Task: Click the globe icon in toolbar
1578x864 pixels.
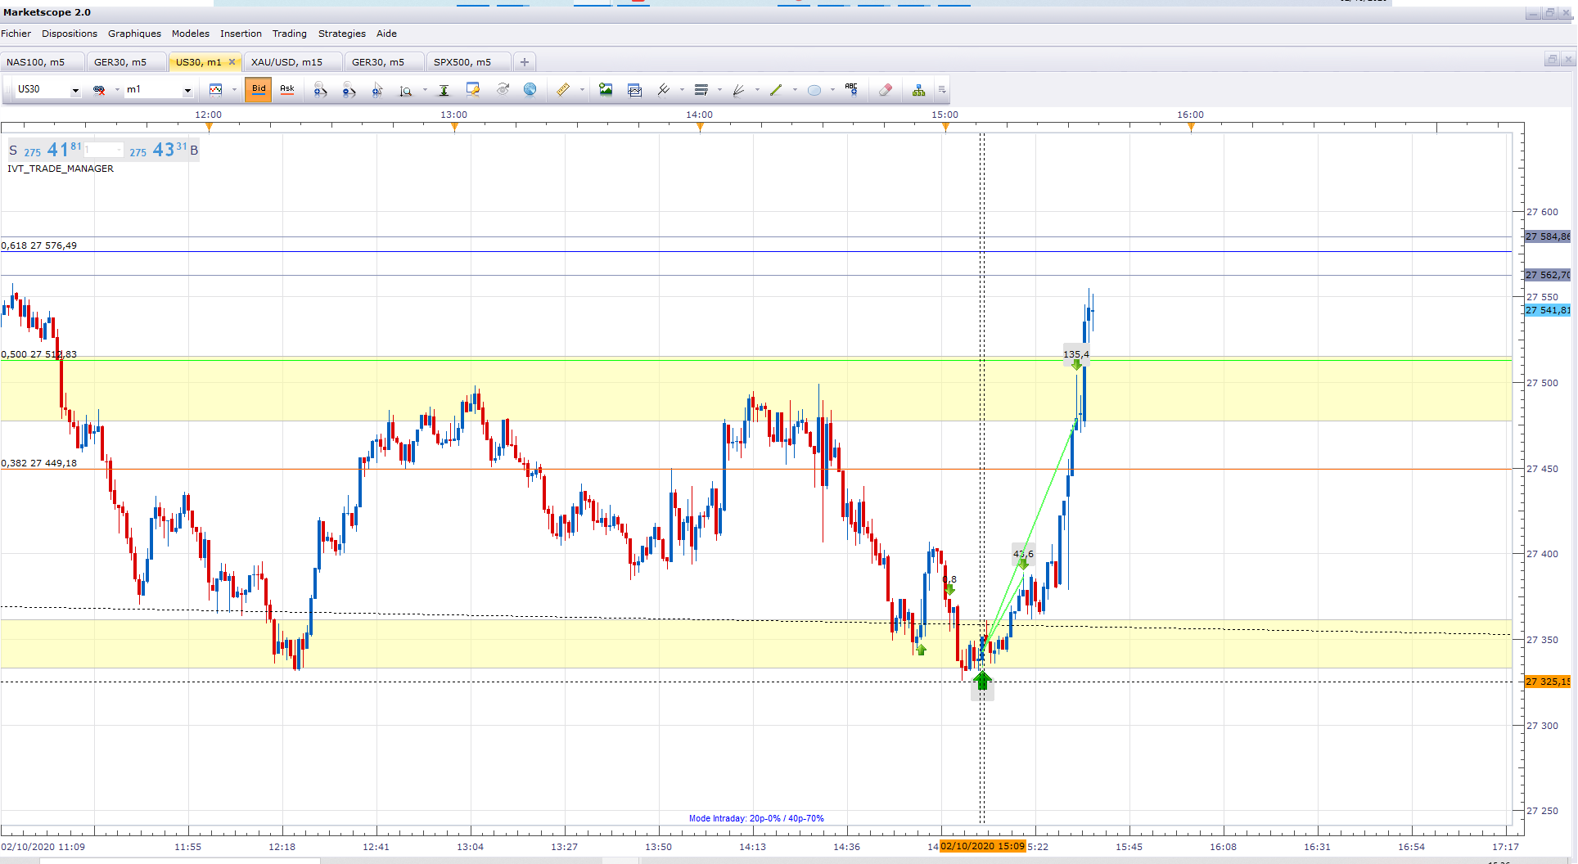Action: [530, 90]
